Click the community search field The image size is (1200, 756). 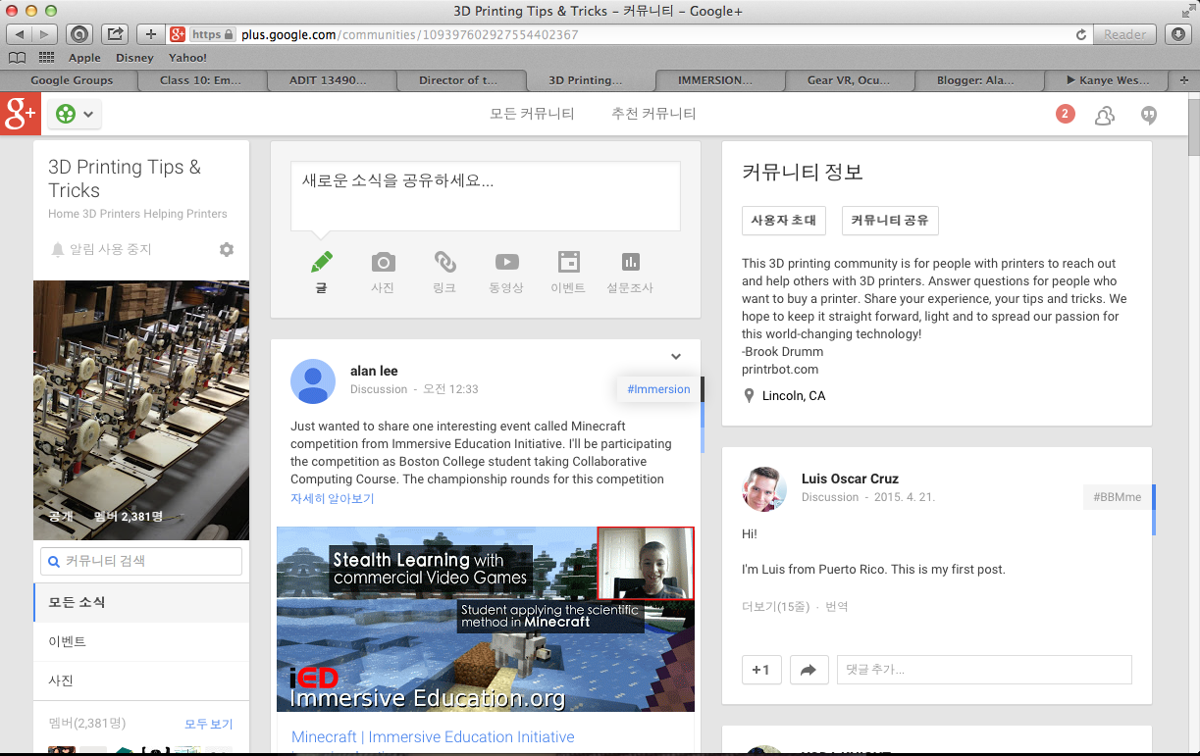(141, 561)
